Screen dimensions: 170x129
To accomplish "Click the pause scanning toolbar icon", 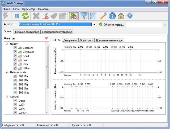I will [x=16, y=16].
